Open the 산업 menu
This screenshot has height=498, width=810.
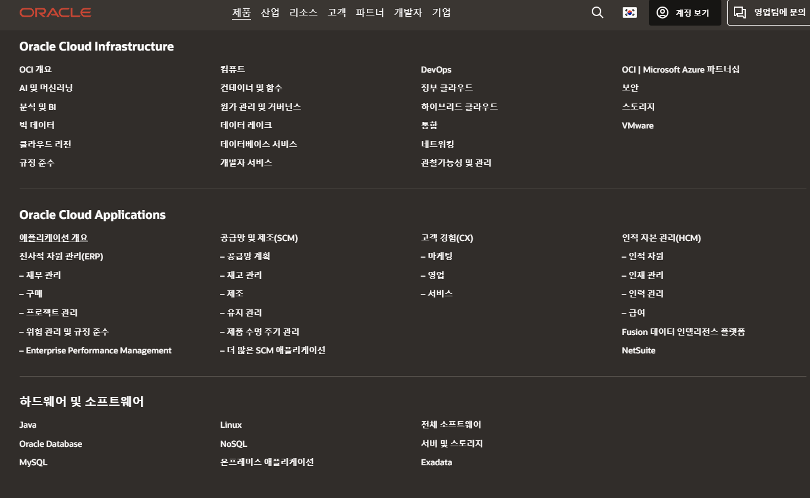point(270,12)
